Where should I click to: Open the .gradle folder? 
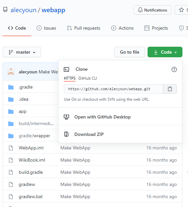(x=26, y=87)
